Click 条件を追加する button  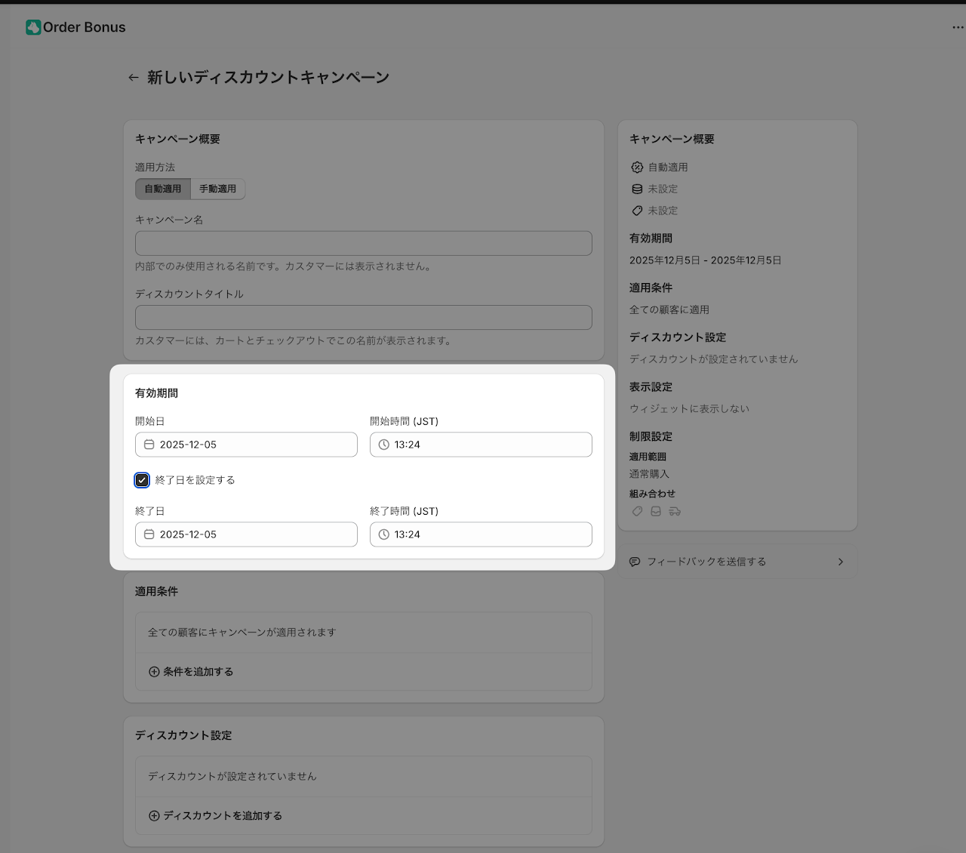point(191,672)
